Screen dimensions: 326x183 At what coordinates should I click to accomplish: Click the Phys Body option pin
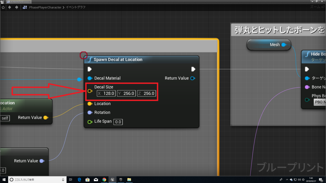pyautogui.click(x=307, y=99)
